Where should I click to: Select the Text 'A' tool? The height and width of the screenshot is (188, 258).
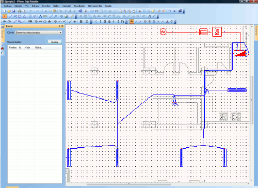(x=40, y=17)
